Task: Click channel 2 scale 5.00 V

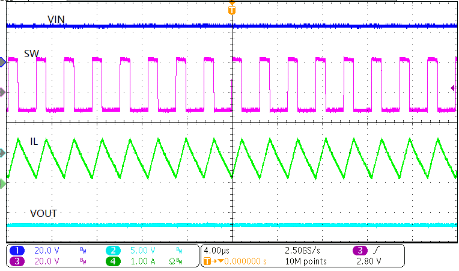Action: pos(142,251)
